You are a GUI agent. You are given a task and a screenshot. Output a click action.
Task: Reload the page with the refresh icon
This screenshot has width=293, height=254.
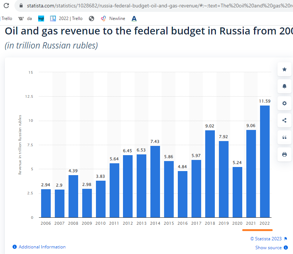point(6,6)
